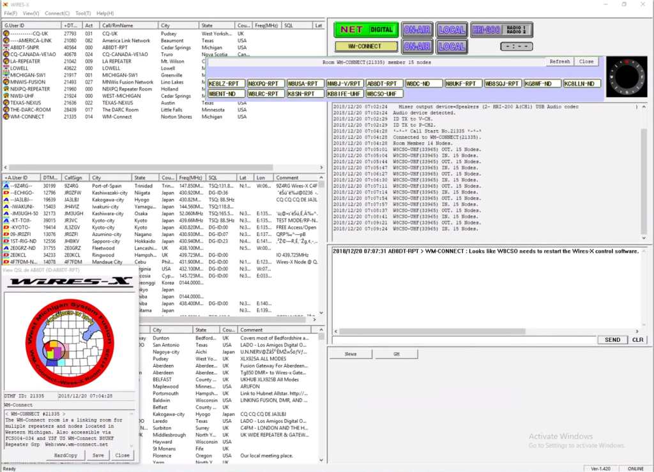Click the ON-AIR indicator beside NET DIGITAL
Screen dimensions: 654x472
(x=417, y=29)
